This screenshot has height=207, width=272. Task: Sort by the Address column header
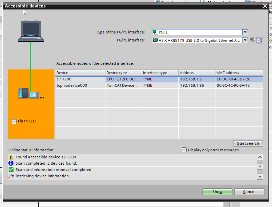tap(197, 73)
